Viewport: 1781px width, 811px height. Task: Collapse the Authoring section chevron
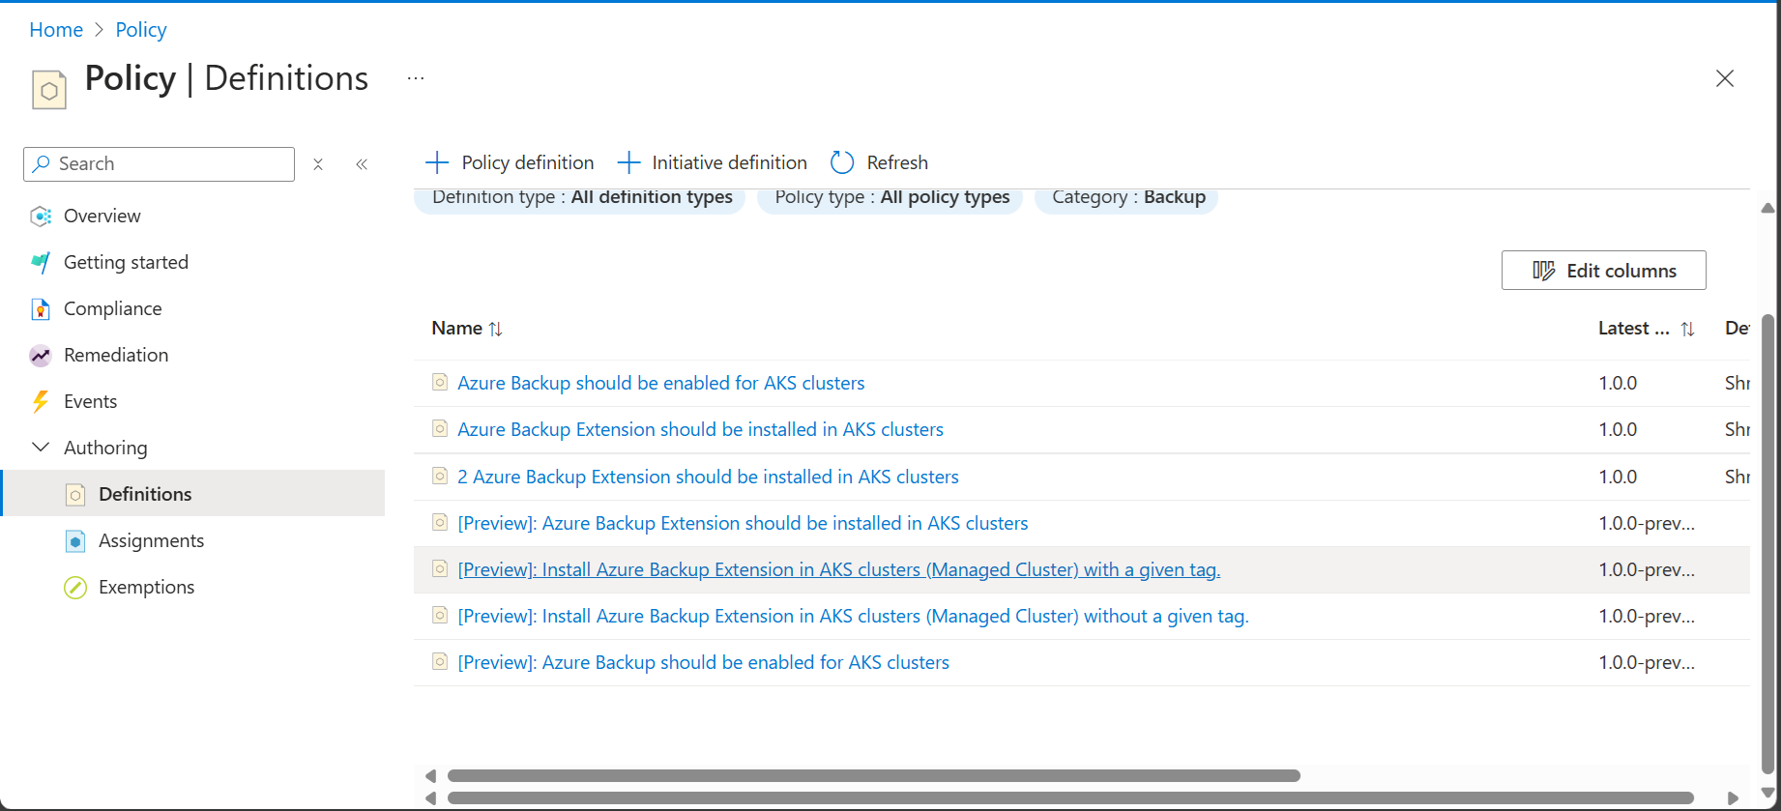[41, 448]
